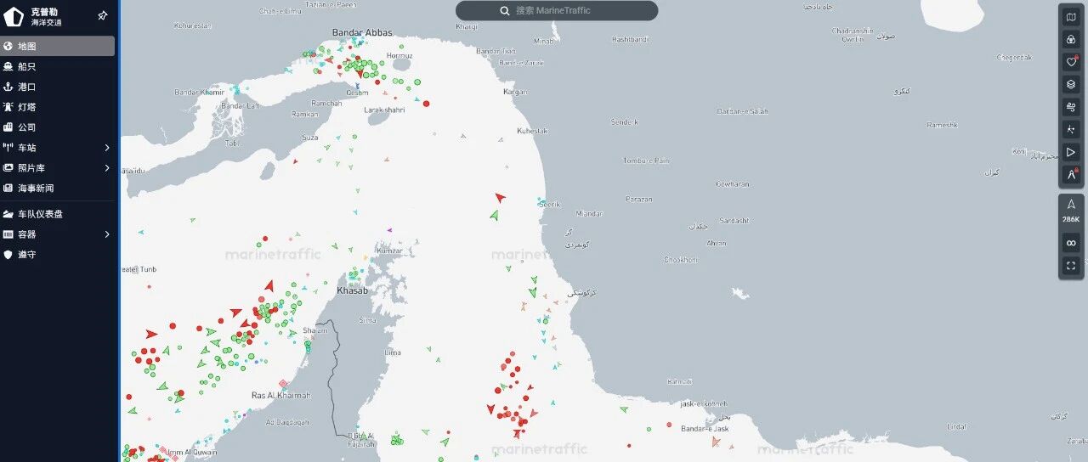Open the density sparkle icon
Screen dimensions: 1088x462
point(1071,129)
